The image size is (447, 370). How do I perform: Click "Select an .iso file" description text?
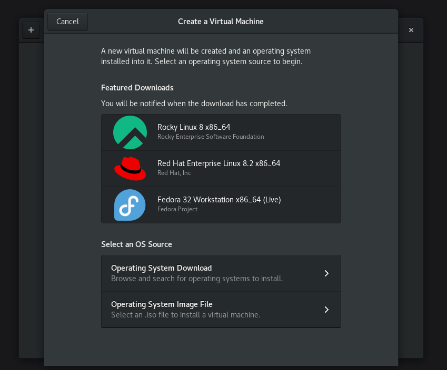click(185, 315)
